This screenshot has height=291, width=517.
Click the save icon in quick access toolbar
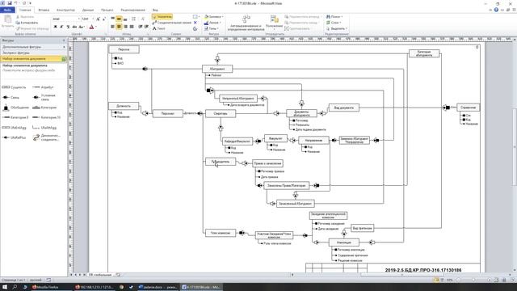10,3
